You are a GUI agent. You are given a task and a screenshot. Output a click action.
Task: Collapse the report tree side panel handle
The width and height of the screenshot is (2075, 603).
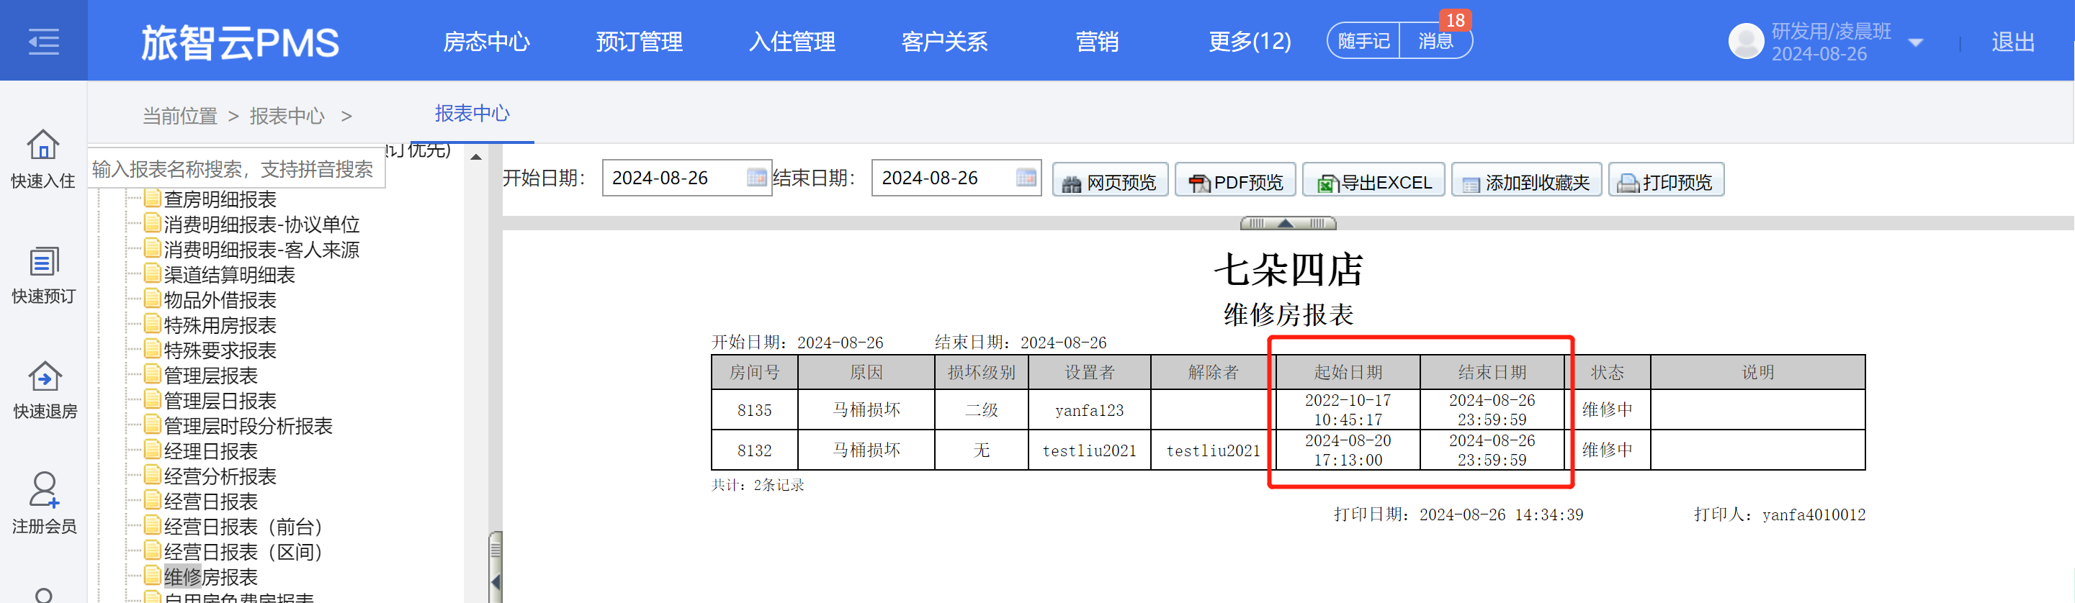496,567
